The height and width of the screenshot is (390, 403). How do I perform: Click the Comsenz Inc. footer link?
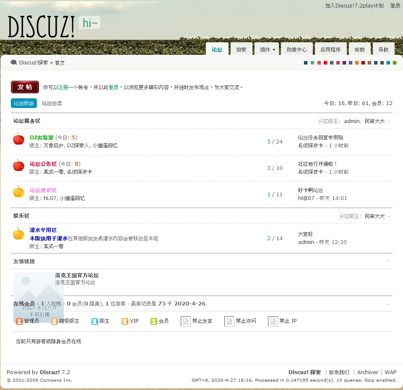(x=55, y=380)
